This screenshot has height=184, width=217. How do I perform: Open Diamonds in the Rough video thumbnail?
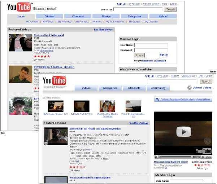point(56,136)
